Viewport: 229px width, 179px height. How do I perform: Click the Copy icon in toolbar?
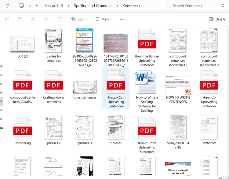pyautogui.click(x=7, y=19)
